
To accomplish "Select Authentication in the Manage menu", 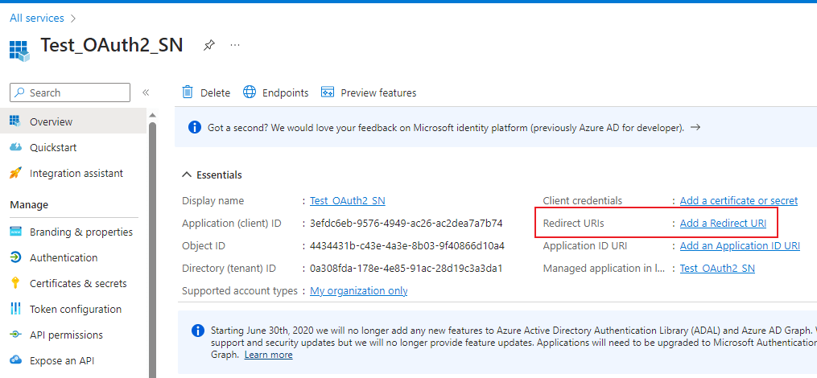I will [64, 257].
